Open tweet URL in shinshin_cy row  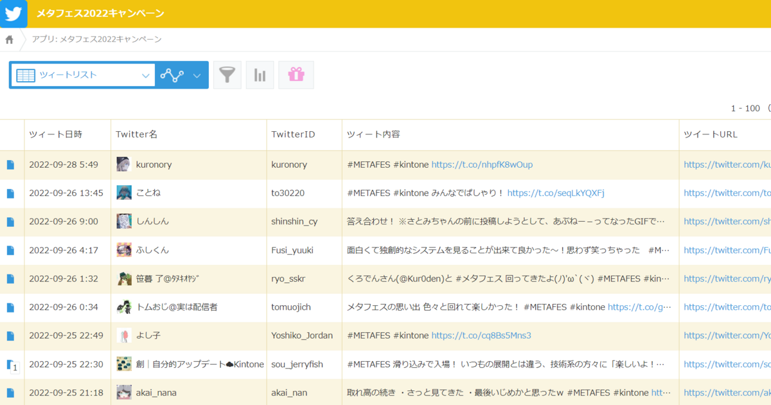pos(727,221)
